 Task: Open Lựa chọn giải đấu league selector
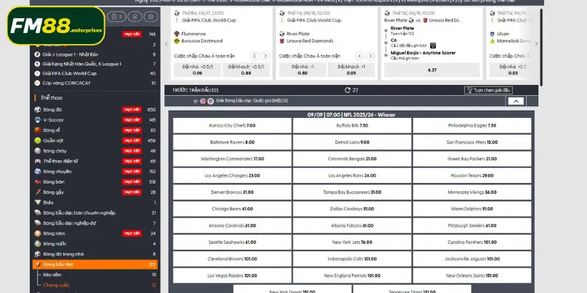(x=489, y=90)
